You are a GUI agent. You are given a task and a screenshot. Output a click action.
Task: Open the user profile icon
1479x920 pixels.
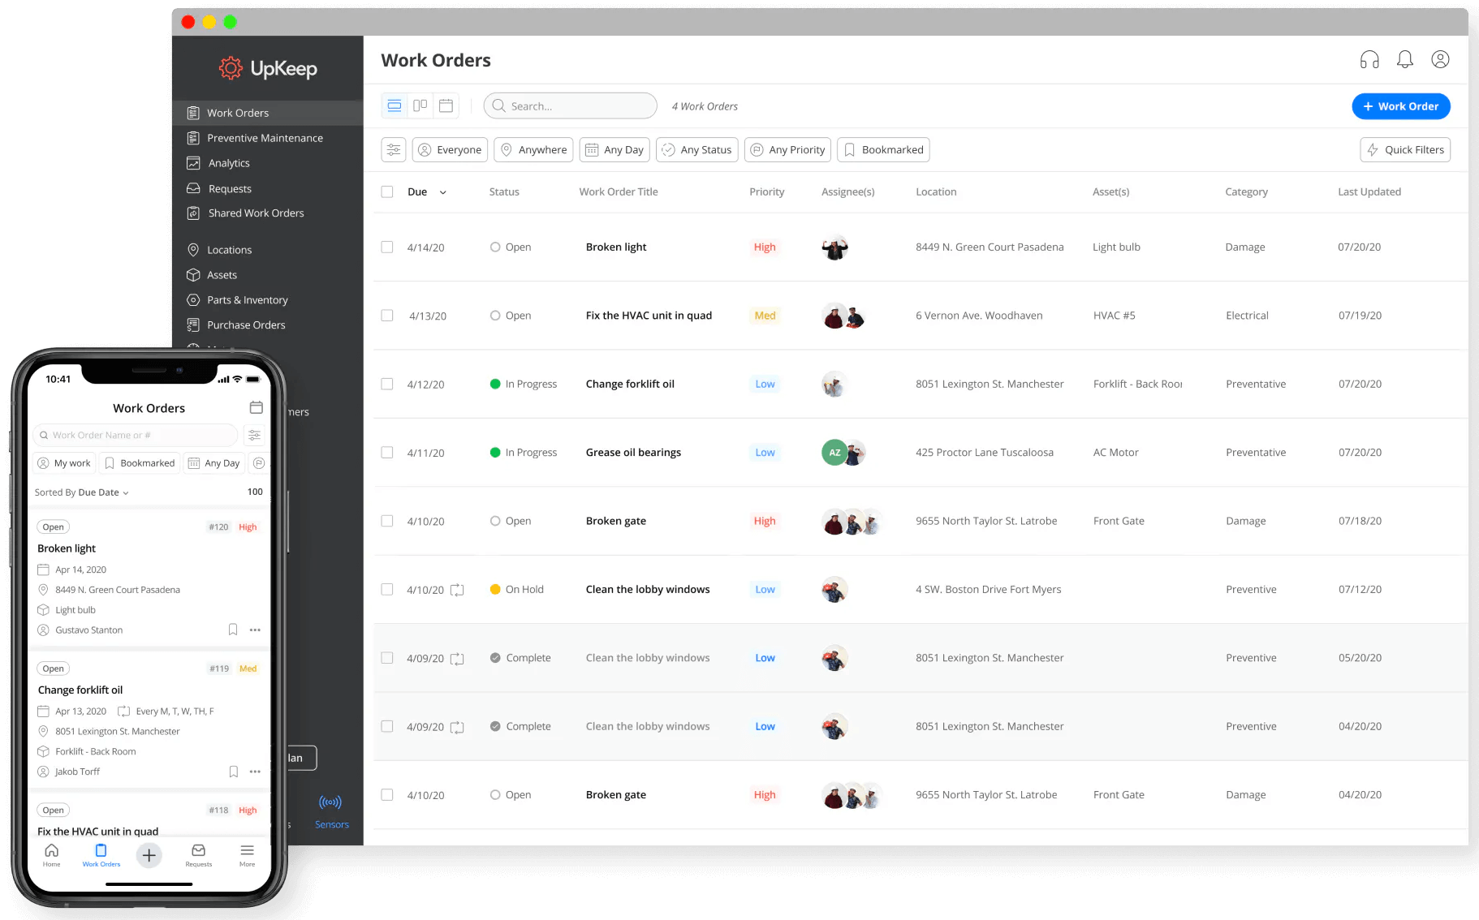[1440, 59]
